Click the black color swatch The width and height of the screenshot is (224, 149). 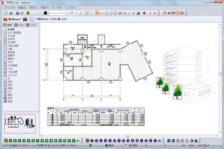coord(46,13)
